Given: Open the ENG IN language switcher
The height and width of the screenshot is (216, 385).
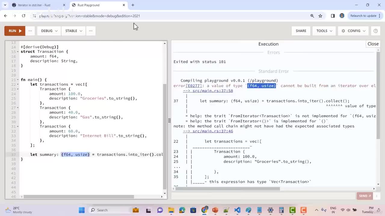Looking at the screenshot, I should tap(333, 210).
